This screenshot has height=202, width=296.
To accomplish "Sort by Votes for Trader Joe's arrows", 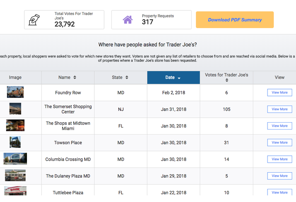I will (x=227, y=80).
